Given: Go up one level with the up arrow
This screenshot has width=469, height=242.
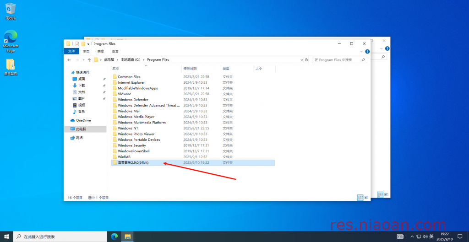Looking at the screenshot, I should [x=89, y=60].
